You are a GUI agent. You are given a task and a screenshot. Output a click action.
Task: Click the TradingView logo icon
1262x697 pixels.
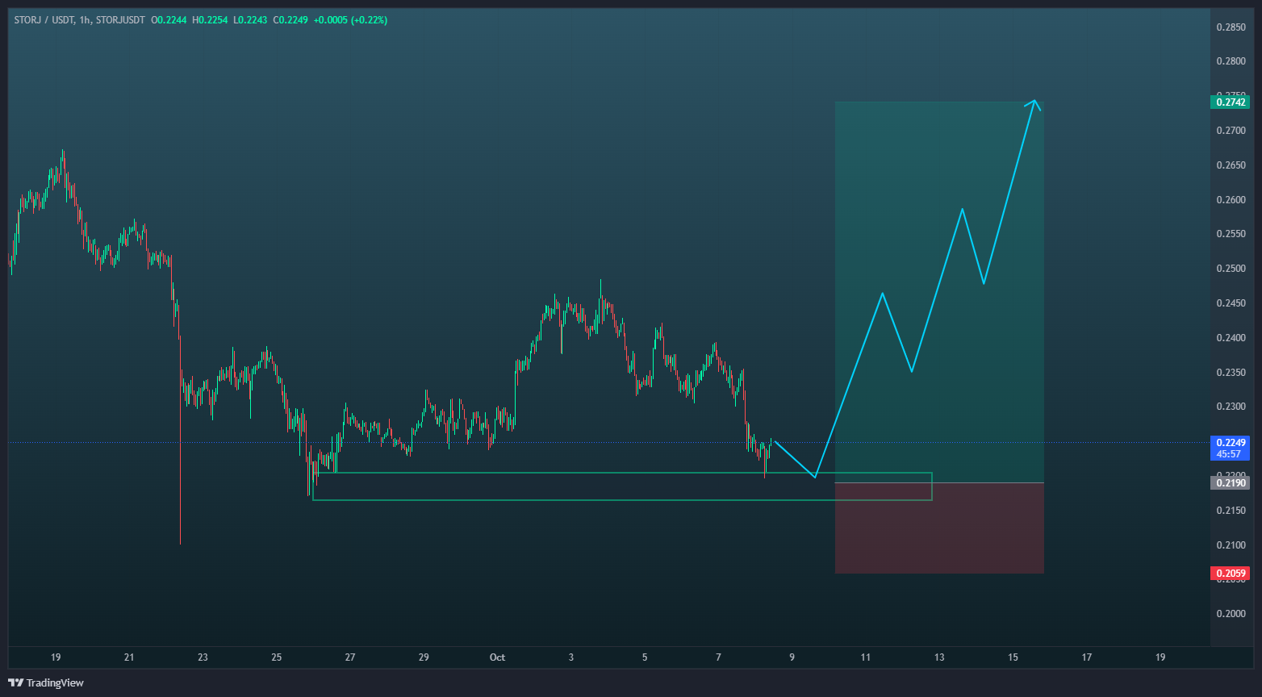click(15, 683)
